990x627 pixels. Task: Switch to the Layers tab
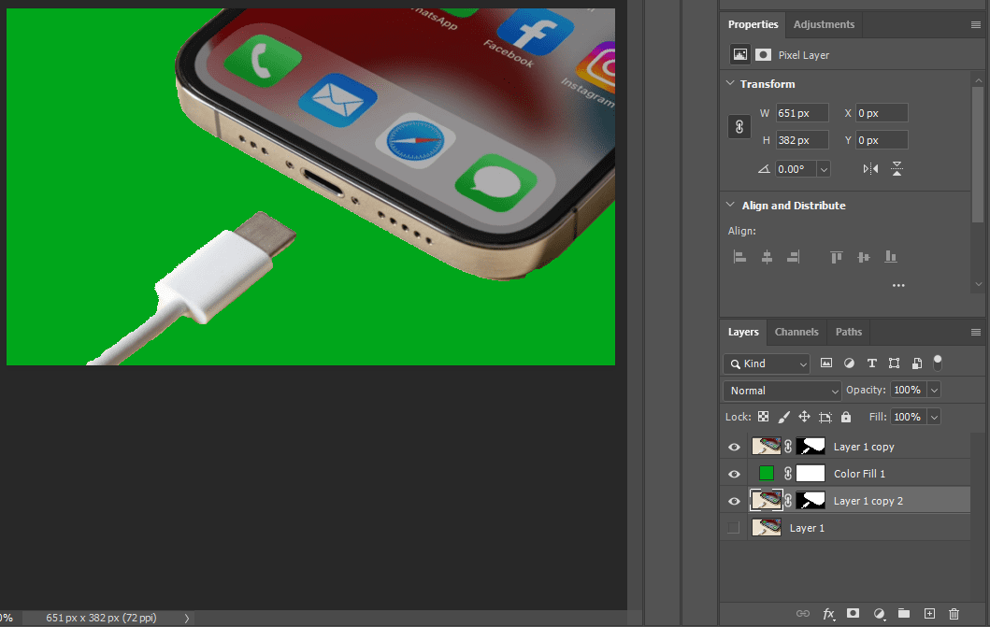[x=743, y=332]
